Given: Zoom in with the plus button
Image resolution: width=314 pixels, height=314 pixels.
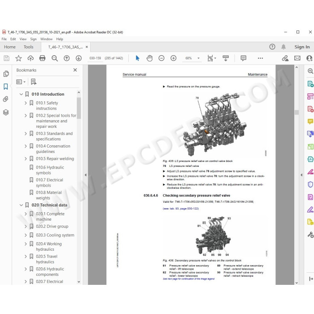Looking at the screenshot, I should pos(174,58).
